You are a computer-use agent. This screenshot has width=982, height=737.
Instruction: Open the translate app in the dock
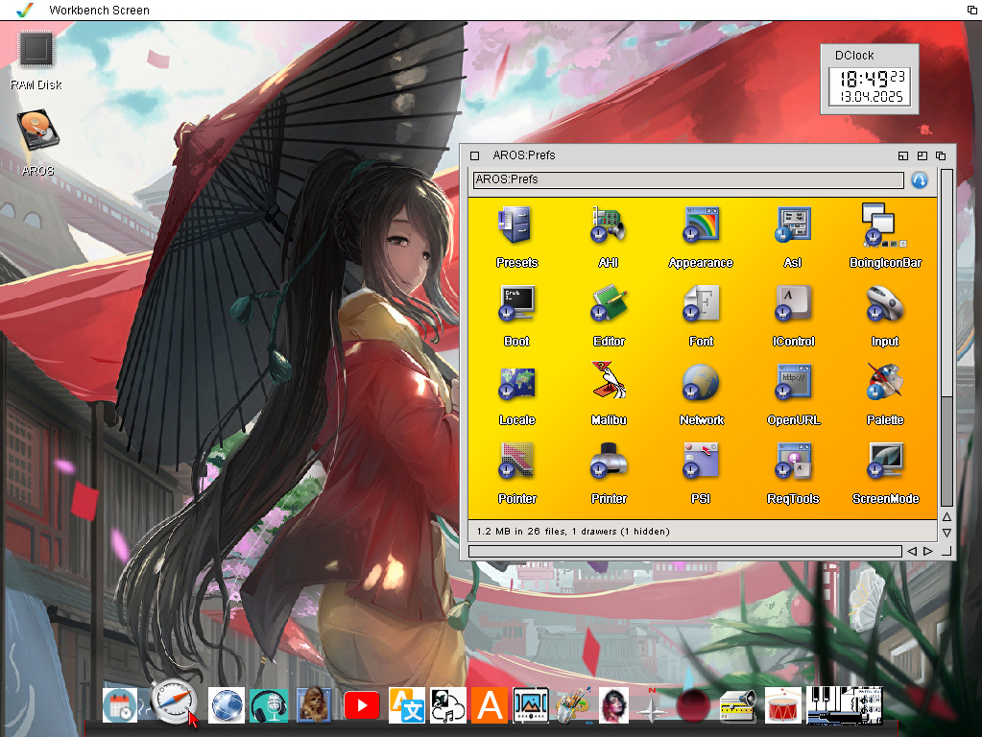(406, 705)
